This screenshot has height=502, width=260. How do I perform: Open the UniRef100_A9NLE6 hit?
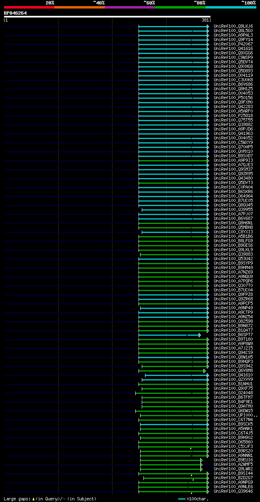(234, 487)
